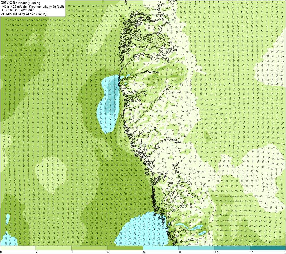Click the "VT: Mið. 03.04.2024 17Z" valid time
The width and height of the screenshot is (286, 254).
tap(18, 14)
